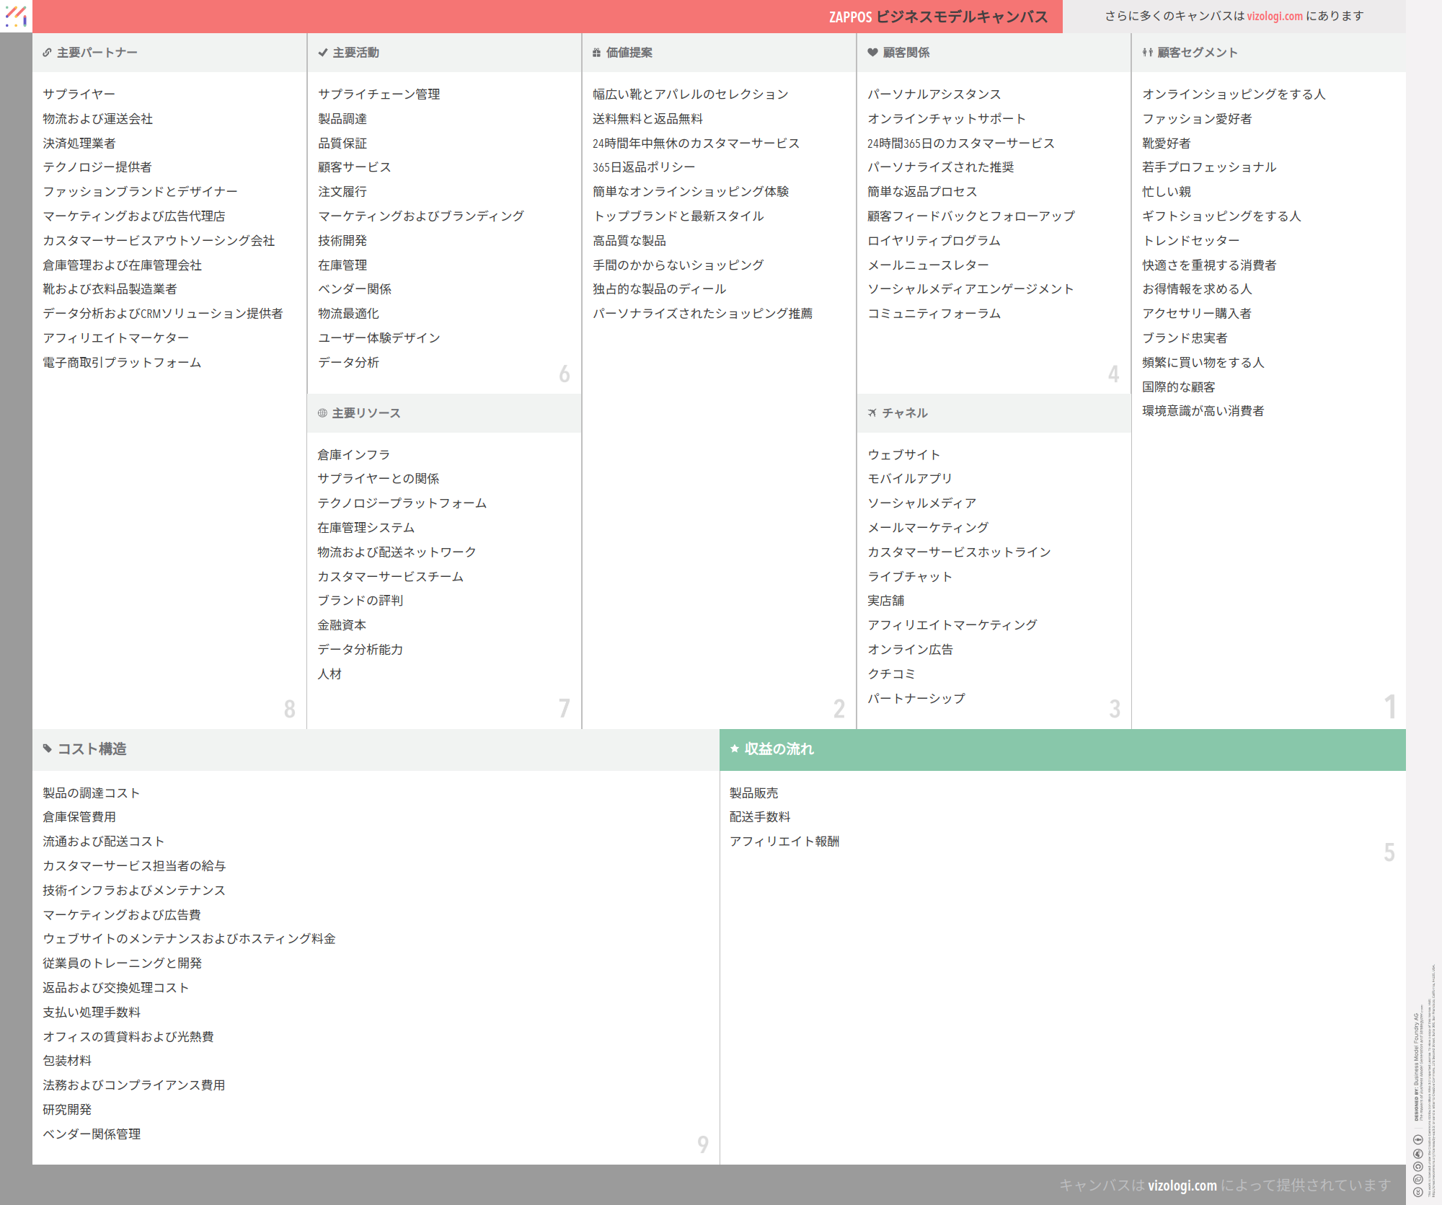Screen dimensions: 1442x1205
Task: Click the checkmark icon beside 主要活動
Action: click(x=322, y=53)
